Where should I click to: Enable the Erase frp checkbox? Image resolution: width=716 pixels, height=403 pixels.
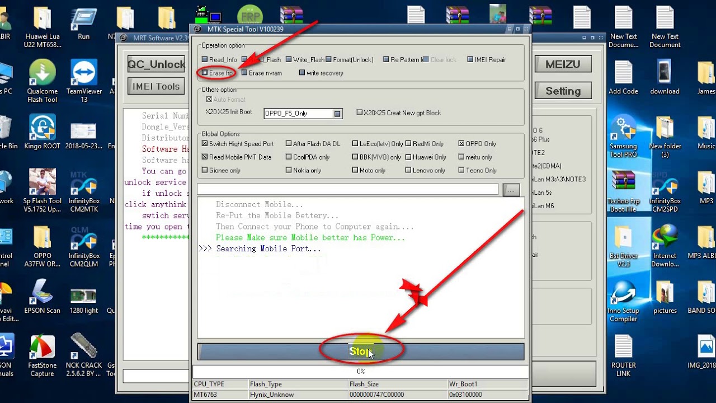[205, 73]
